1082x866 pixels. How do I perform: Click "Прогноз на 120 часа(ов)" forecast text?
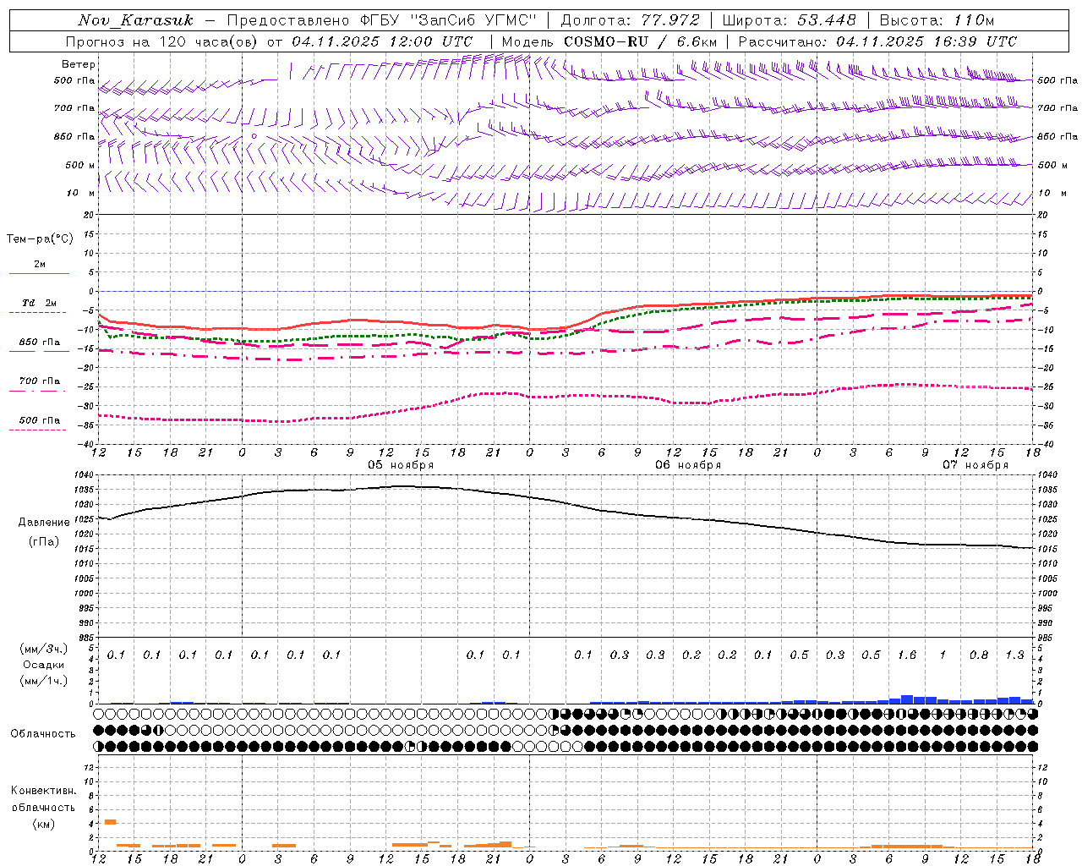(x=162, y=41)
